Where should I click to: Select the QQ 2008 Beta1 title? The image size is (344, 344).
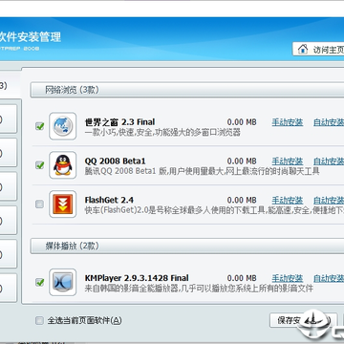tap(115, 161)
